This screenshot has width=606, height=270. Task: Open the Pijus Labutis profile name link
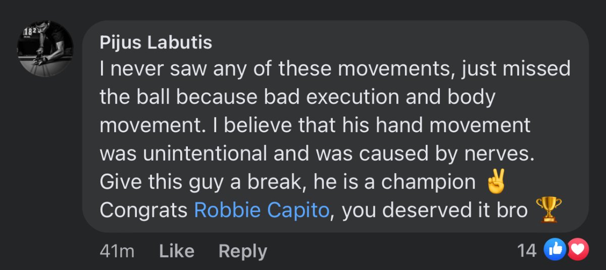tap(156, 42)
